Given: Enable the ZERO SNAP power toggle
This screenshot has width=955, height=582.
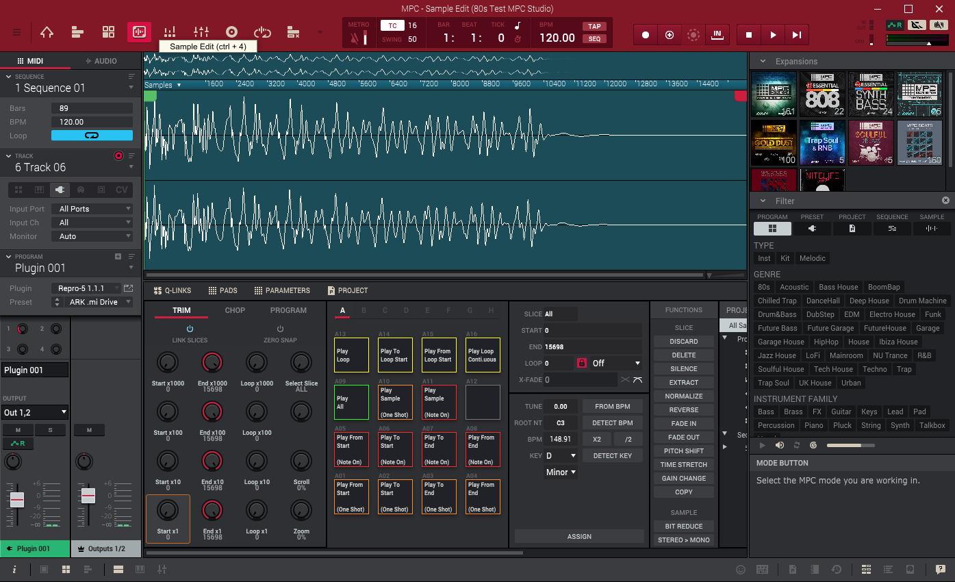Looking at the screenshot, I should (280, 329).
